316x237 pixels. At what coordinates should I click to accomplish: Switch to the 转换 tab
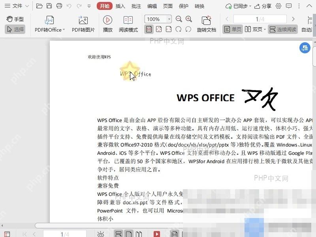click(x=199, y=6)
